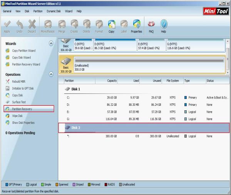Click the Create partition icon
This screenshot has height=195, width=231.
pyautogui.click(x=74, y=27)
